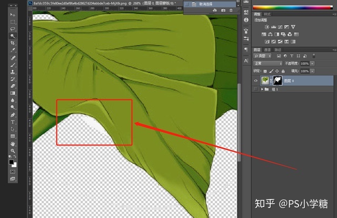
Task: Select the Eyedropper tool
Action: [13, 51]
